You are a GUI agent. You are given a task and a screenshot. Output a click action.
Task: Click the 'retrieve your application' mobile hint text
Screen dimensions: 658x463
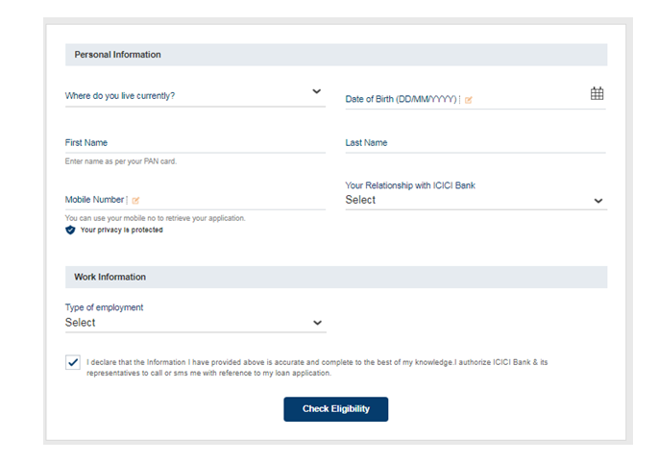tap(155, 218)
